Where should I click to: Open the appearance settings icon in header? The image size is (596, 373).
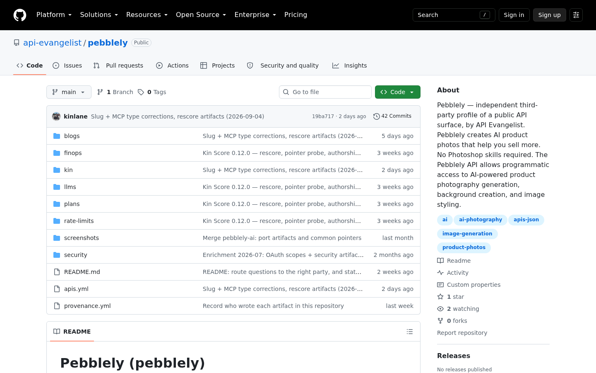click(576, 15)
